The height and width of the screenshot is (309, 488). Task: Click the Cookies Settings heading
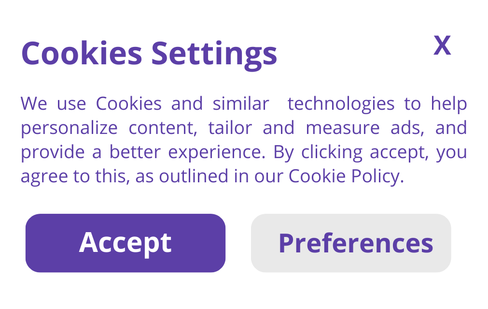(149, 53)
